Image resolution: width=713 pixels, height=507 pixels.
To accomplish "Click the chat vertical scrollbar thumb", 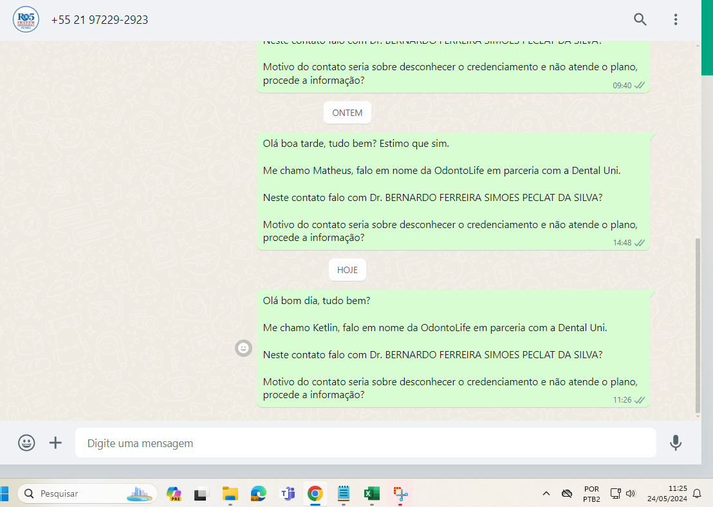I will (698, 325).
